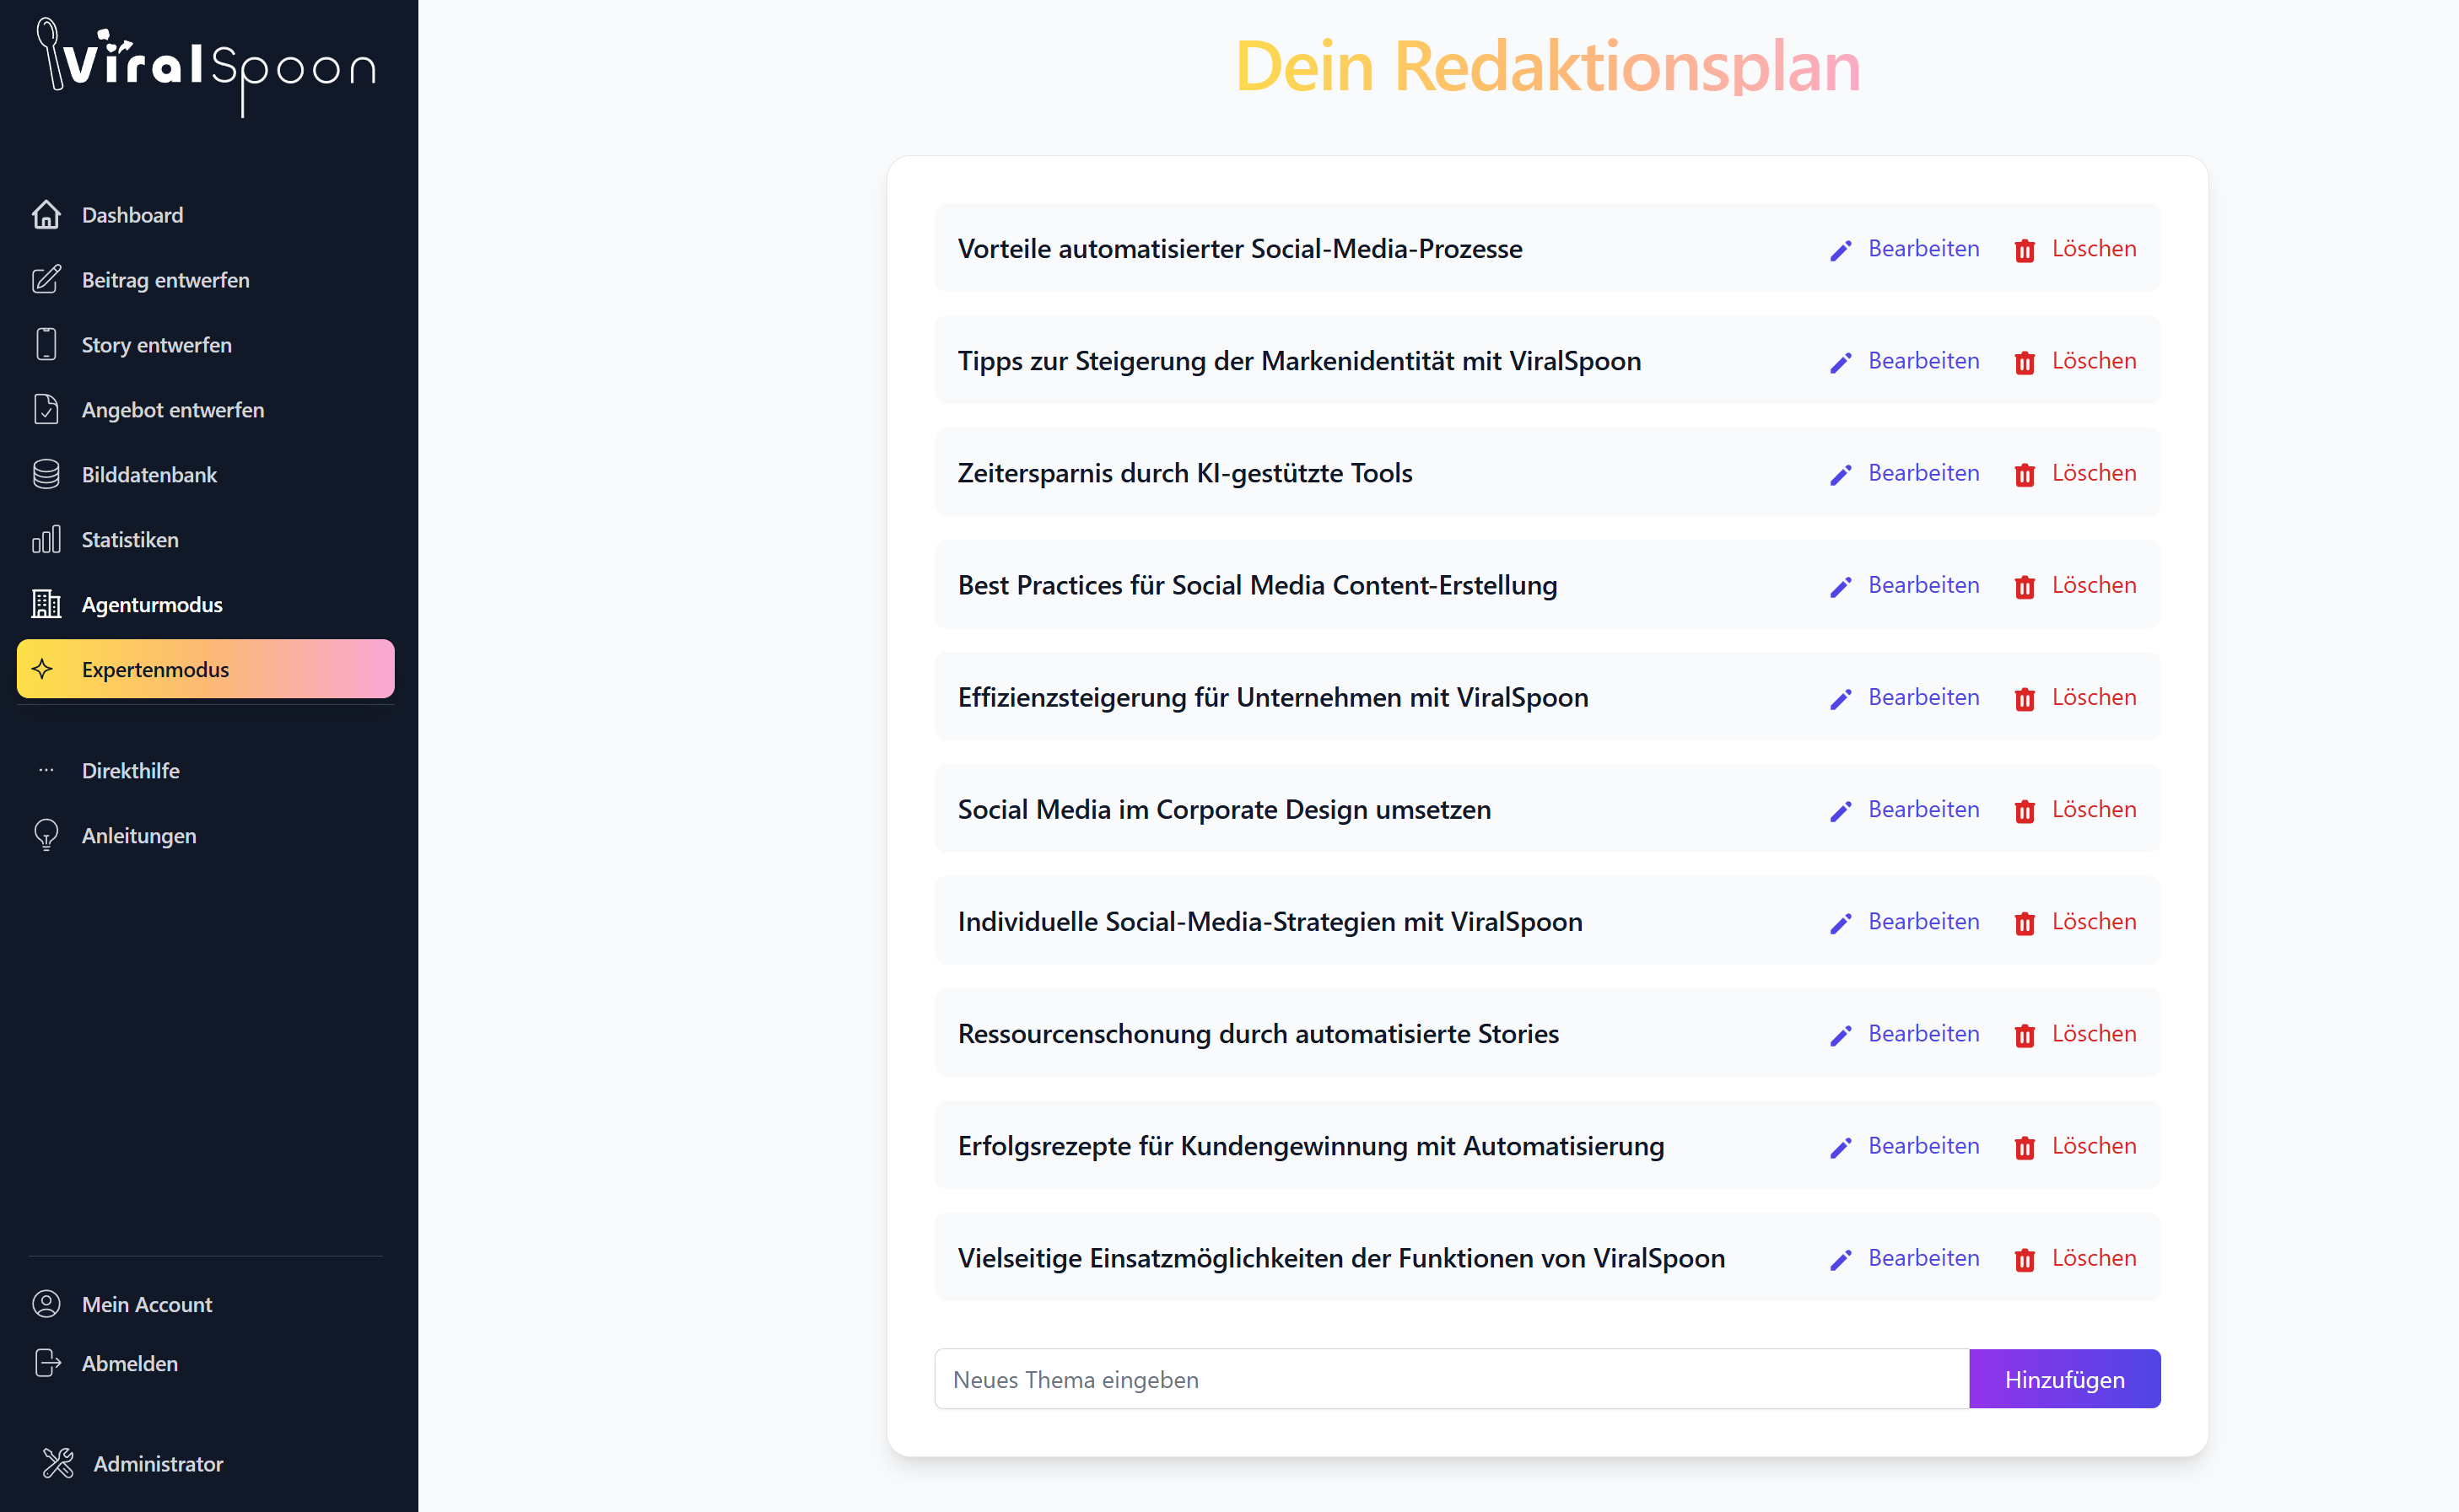Image resolution: width=2459 pixels, height=1512 pixels.
Task: Go to Beitrag entwerfen
Action: point(206,280)
